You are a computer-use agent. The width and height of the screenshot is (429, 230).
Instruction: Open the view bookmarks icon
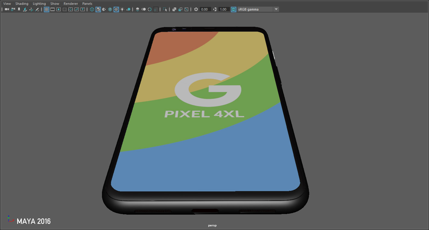[19, 9]
